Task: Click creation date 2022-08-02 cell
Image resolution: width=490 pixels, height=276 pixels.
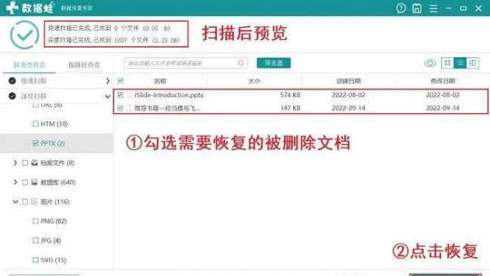Action: (348, 95)
